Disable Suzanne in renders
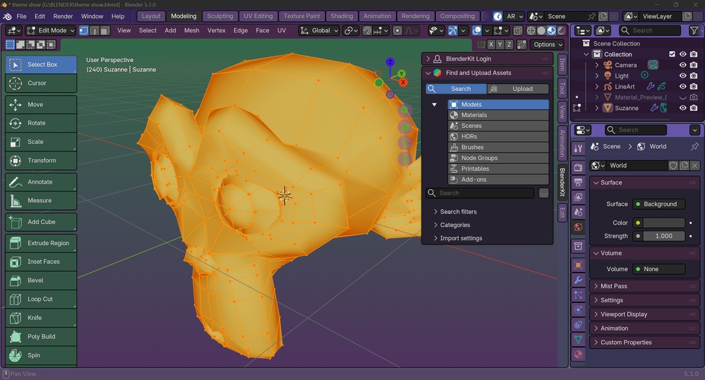The height and width of the screenshot is (380, 705). pyautogui.click(x=694, y=108)
